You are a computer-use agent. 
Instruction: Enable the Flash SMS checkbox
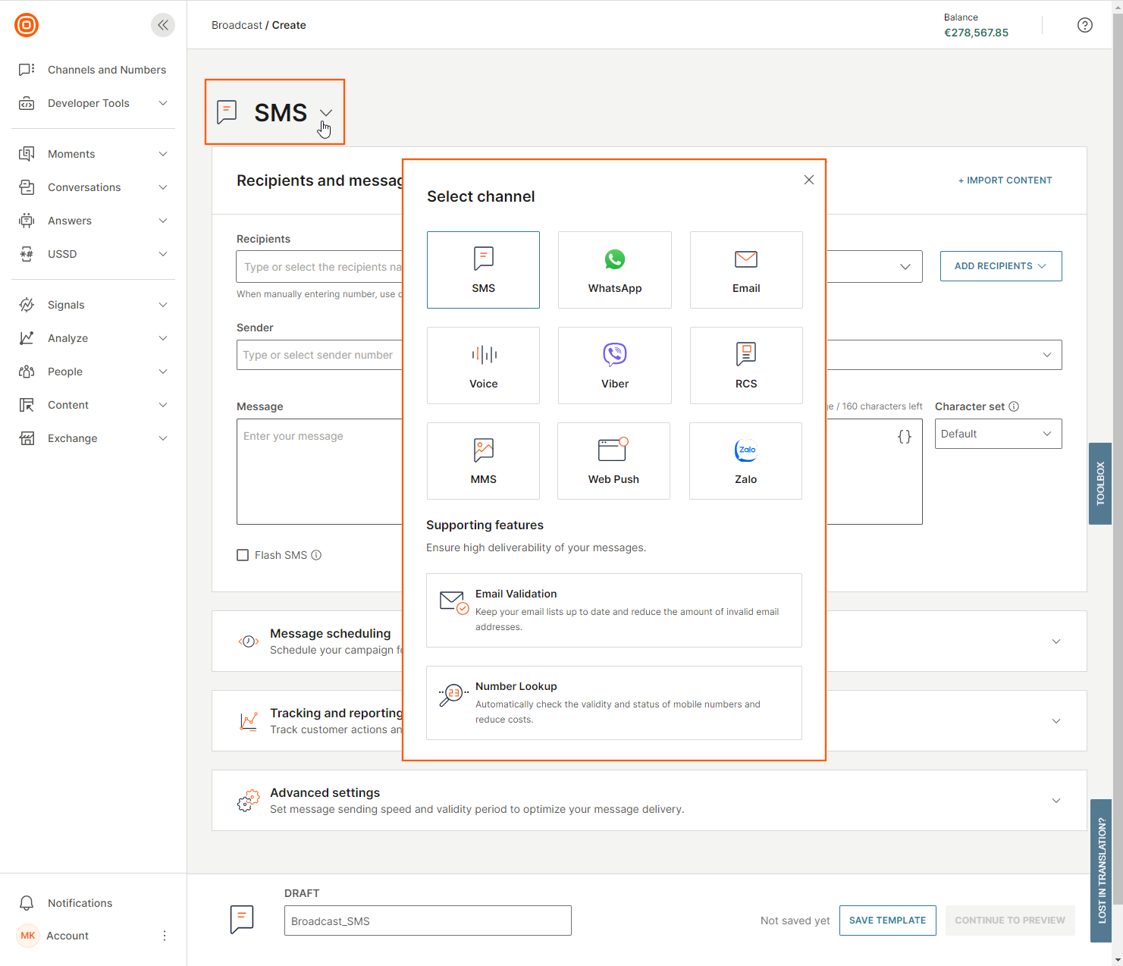[243, 555]
